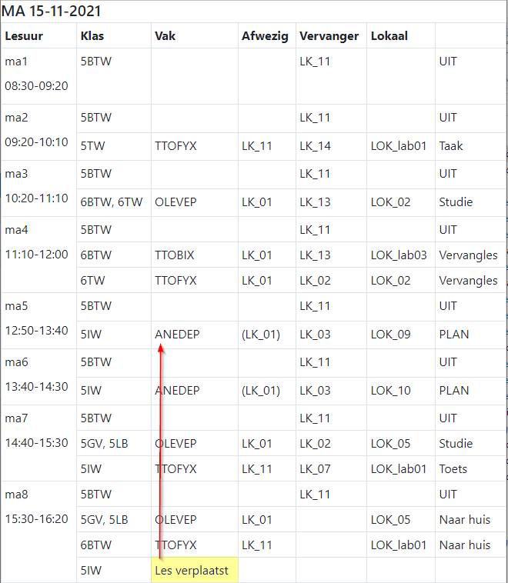
Task: Click the ma8 15:30-16:20 period cell
Action: coord(38,531)
